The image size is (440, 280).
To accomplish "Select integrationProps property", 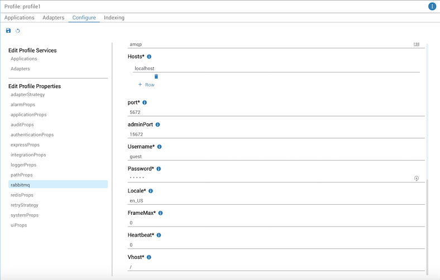I will (28, 155).
